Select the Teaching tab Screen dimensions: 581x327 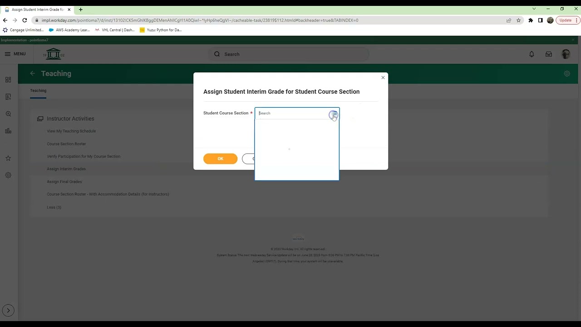click(38, 90)
